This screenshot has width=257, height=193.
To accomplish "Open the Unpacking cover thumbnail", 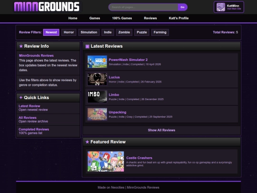I will [97, 114].
